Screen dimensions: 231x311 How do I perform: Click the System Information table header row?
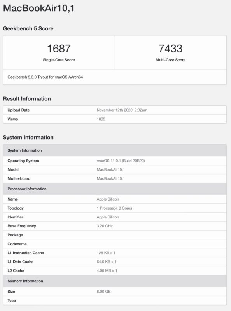pyautogui.click(x=115, y=150)
